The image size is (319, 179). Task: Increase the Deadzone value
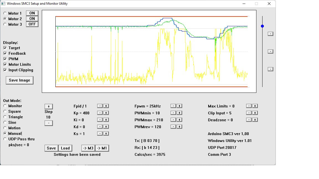click(x=255, y=120)
